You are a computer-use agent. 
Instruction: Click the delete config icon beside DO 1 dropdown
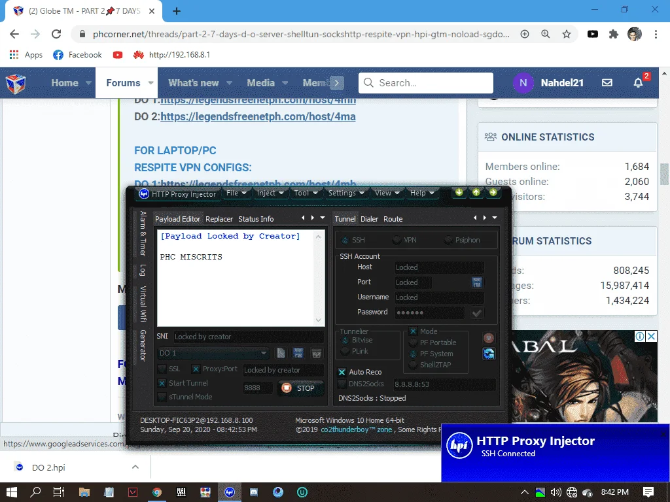(316, 353)
